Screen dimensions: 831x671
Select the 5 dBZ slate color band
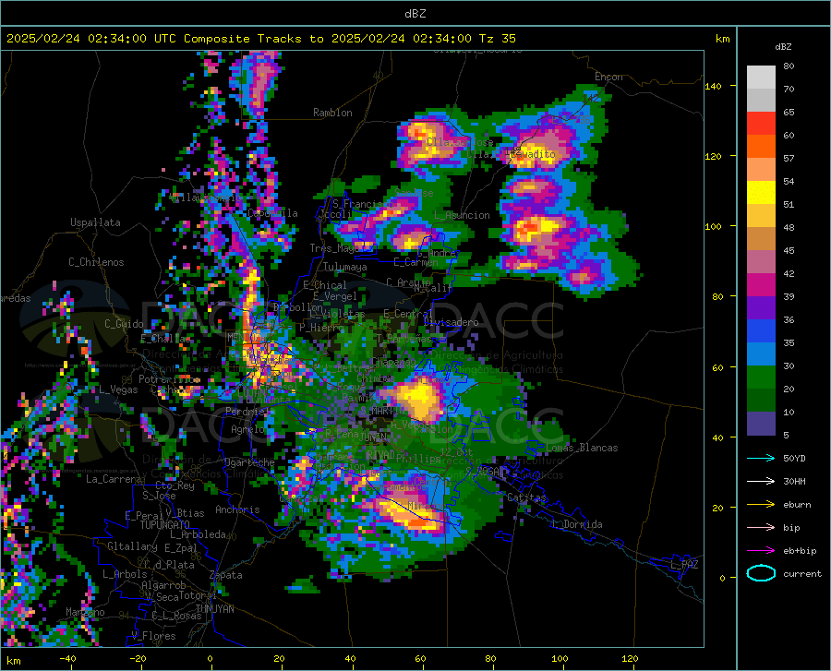[761, 423]
